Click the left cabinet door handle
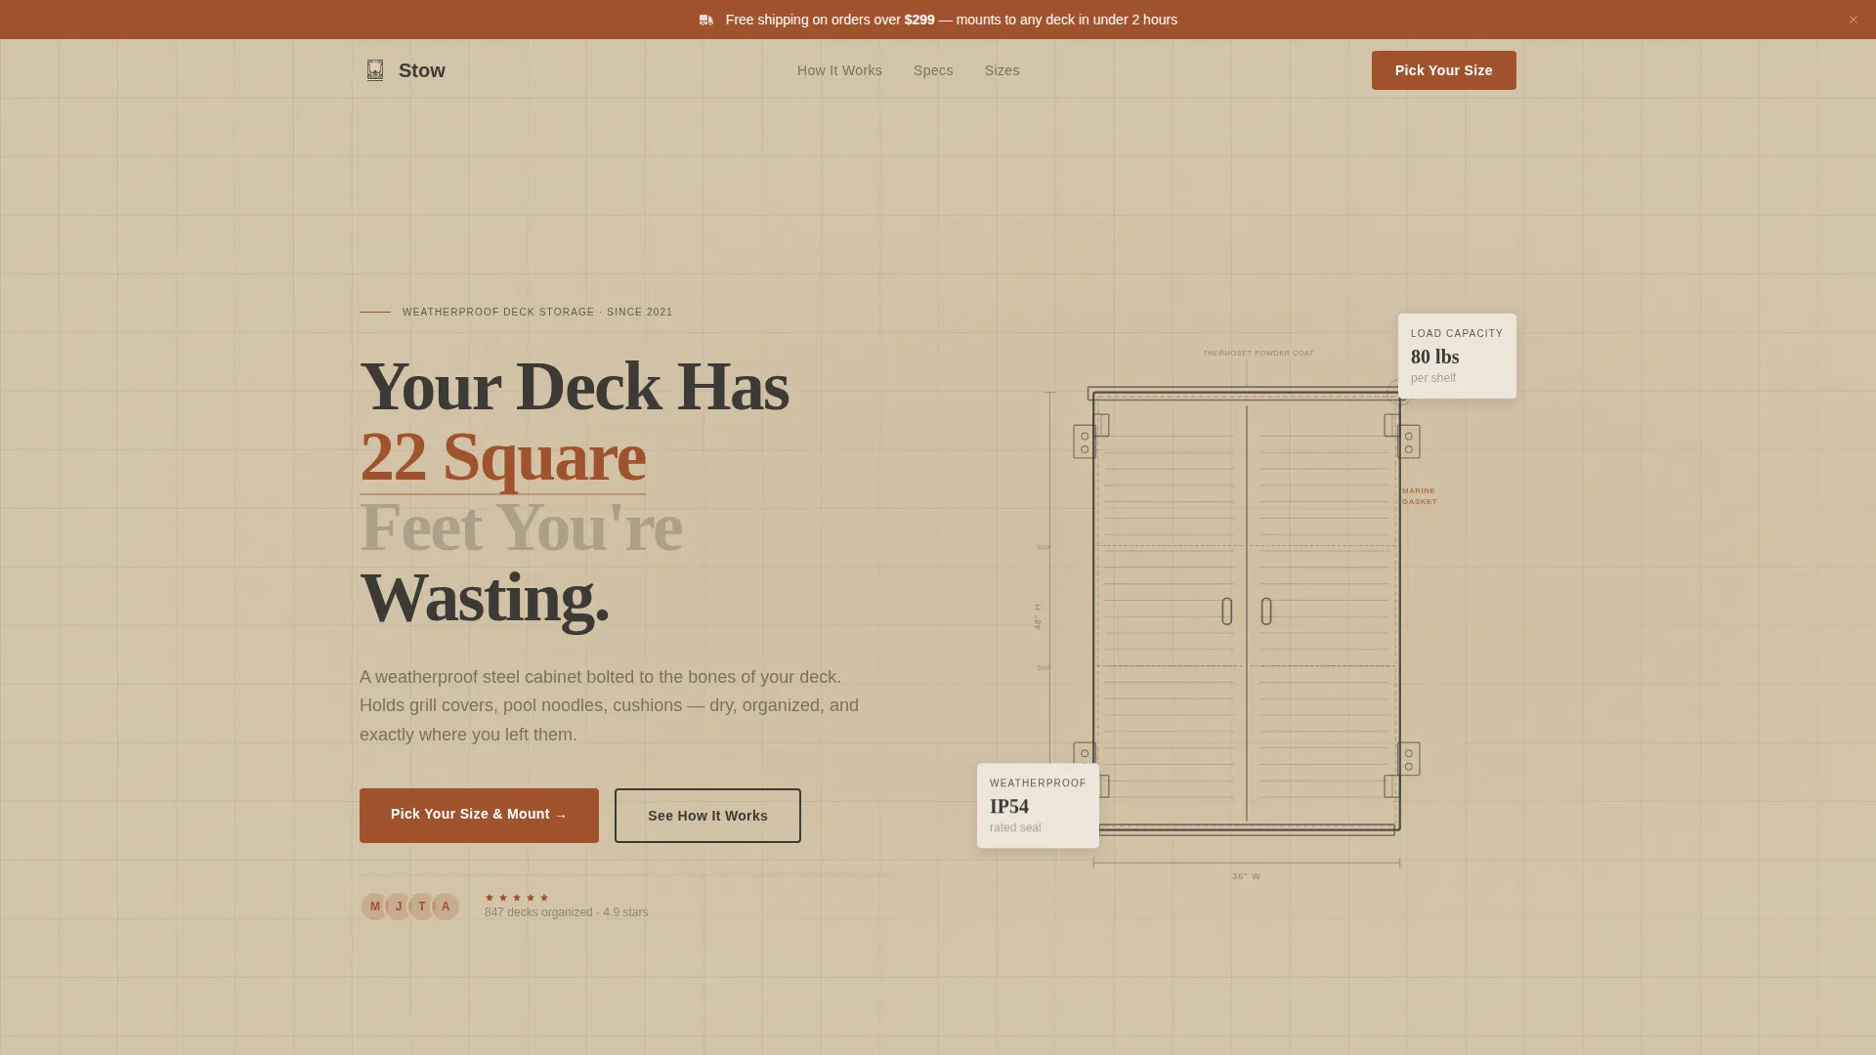Image resolution: width=1876 pixels, height=1055 pixels. click(1227, 612)
